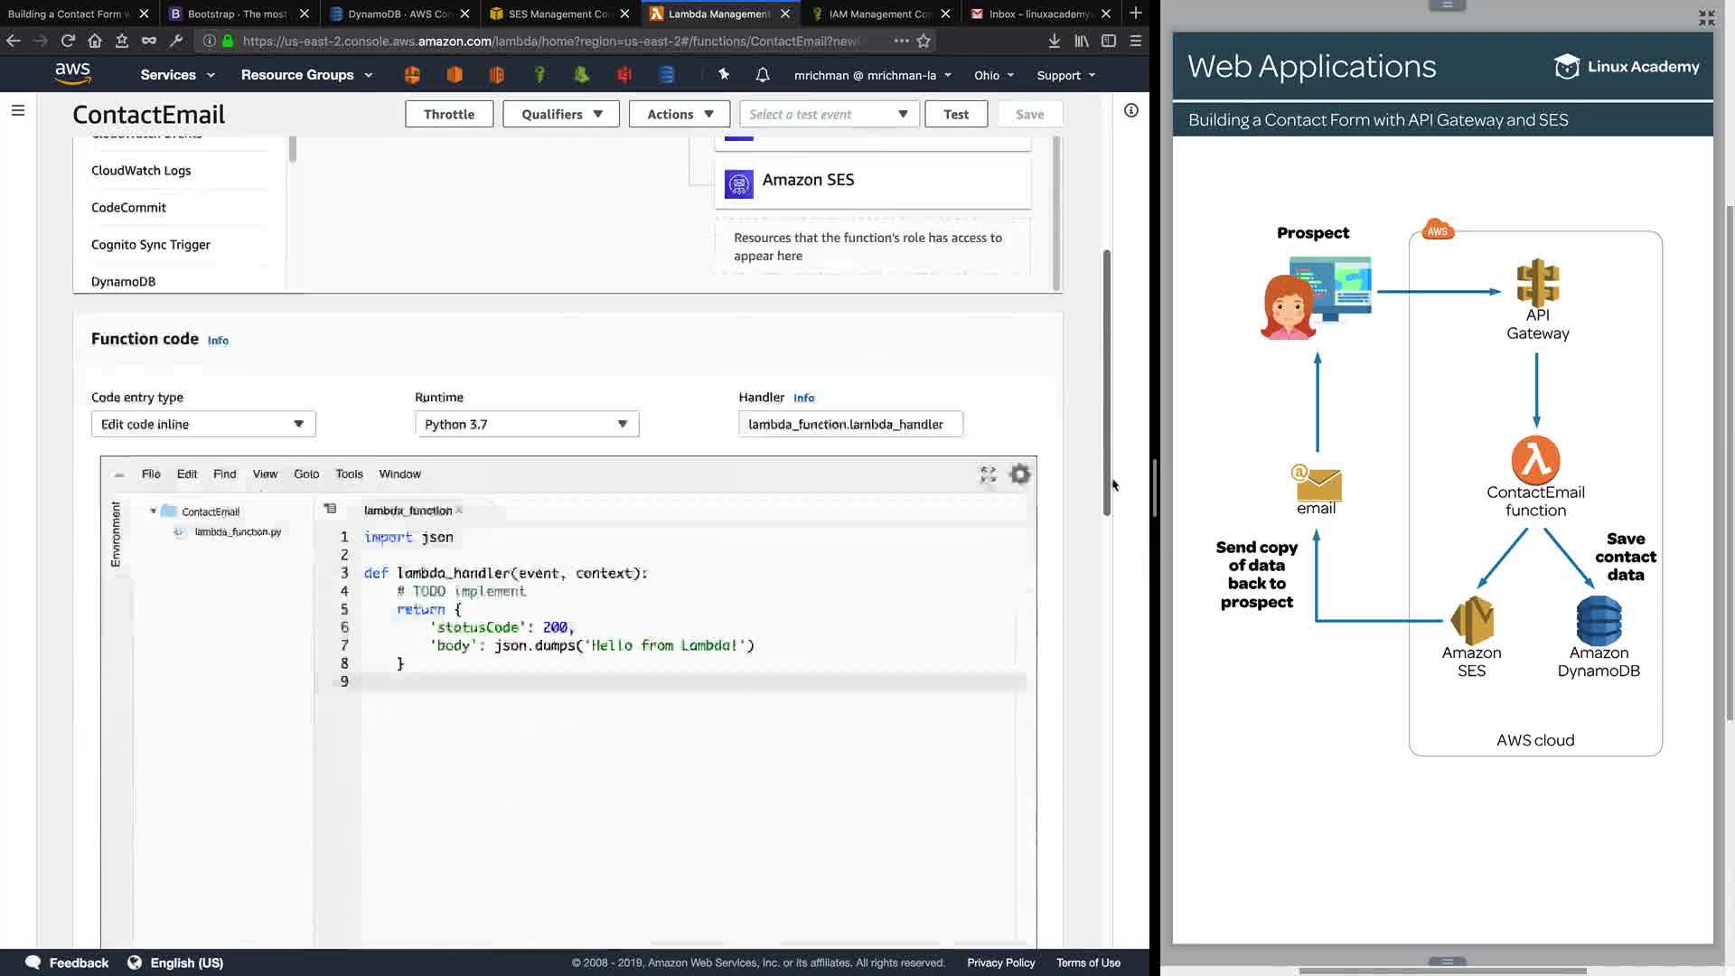The image size is (1735, 976).
Task: Open the Code entry type dropdown
Action: click(x=203, y=424)
